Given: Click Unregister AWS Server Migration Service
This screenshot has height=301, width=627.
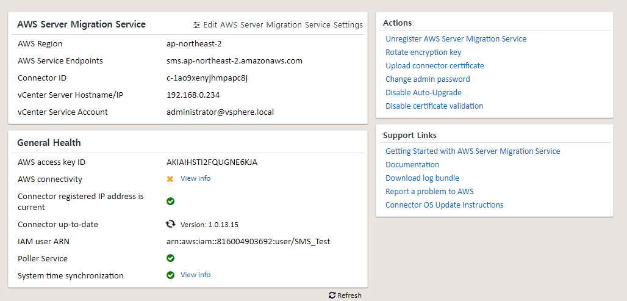Looking at the screenshot, I should click(456, 39).
